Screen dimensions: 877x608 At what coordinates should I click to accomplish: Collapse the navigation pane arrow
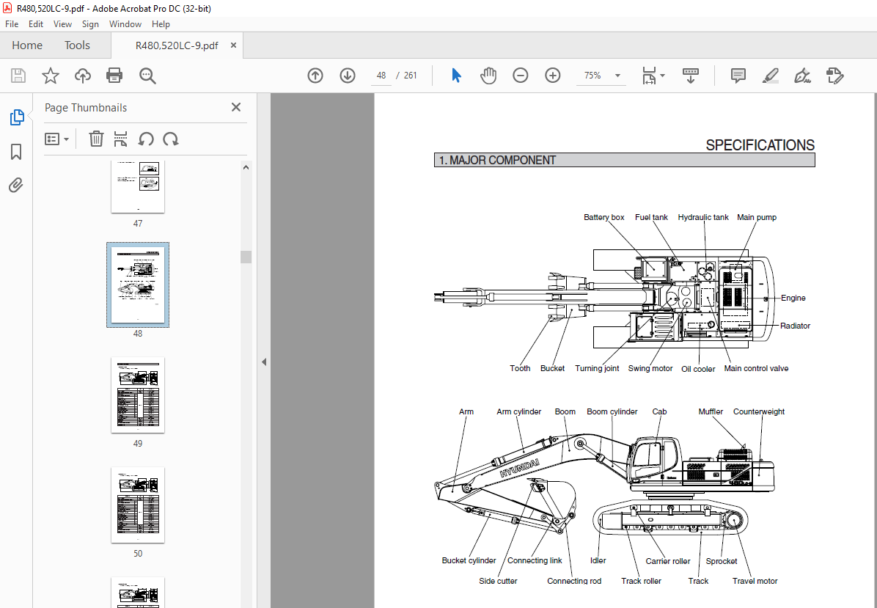pyautogui.click(x=264, y=362)
